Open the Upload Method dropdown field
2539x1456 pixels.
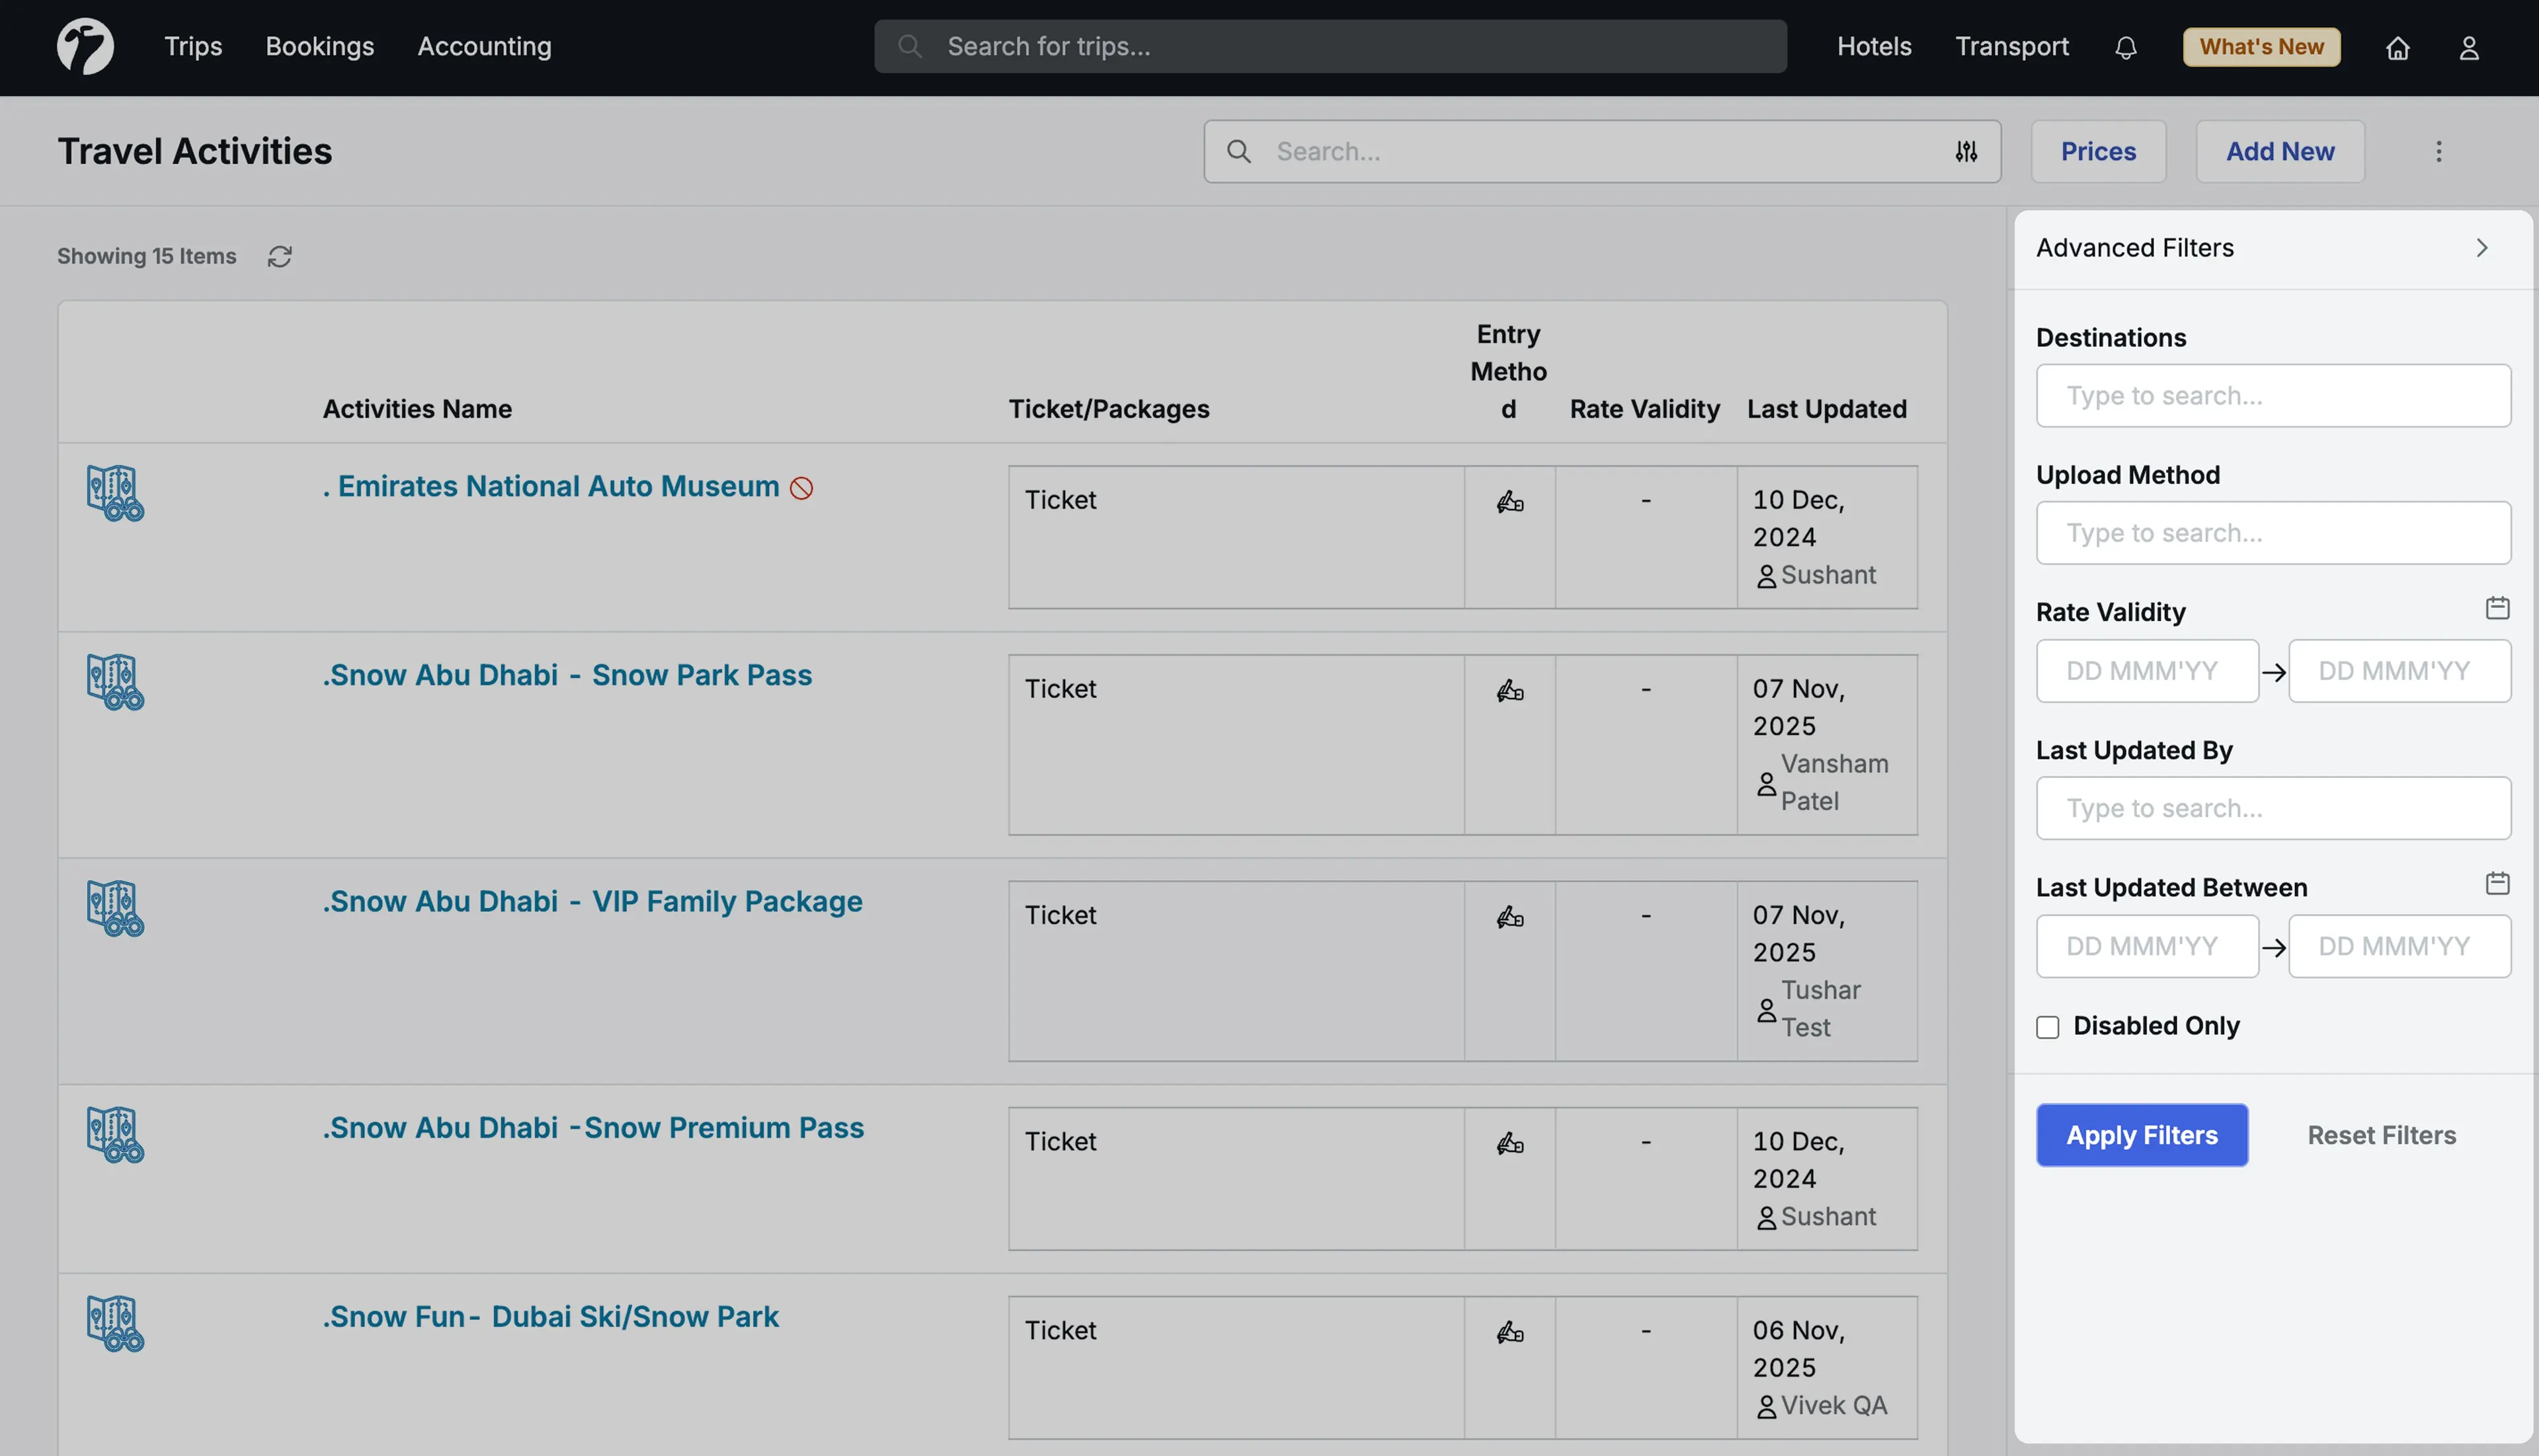pos(2272,533)
